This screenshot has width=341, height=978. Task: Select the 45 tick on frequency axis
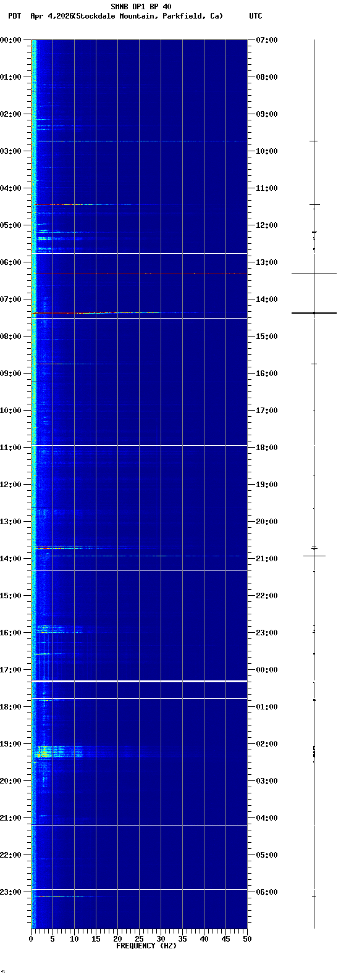point(225,939)
